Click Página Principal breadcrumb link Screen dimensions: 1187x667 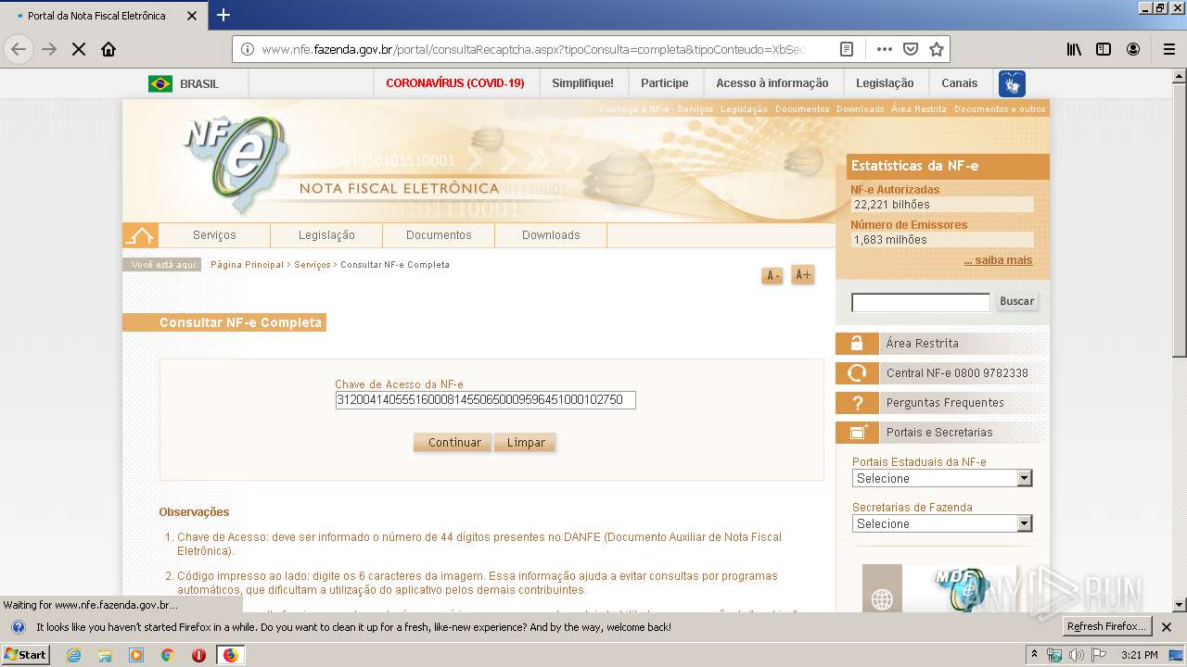coord(247,265)
